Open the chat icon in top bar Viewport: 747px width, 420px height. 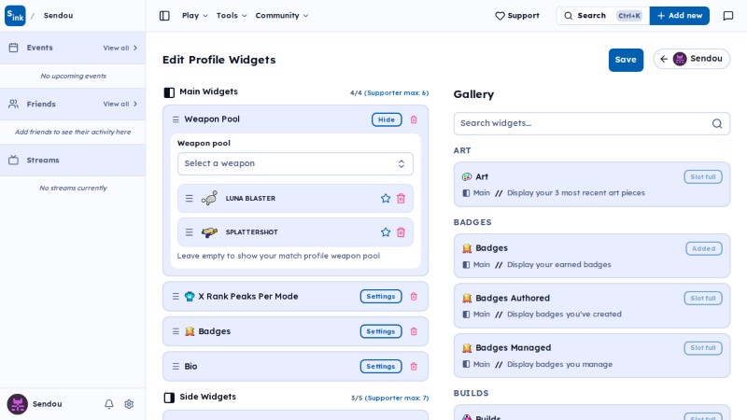pyautogui.click(x=728, y=16)
